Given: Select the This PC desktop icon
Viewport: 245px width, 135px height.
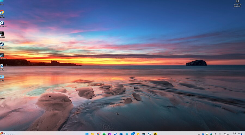Looking at the screenshot, I should [x=2, y=3].
